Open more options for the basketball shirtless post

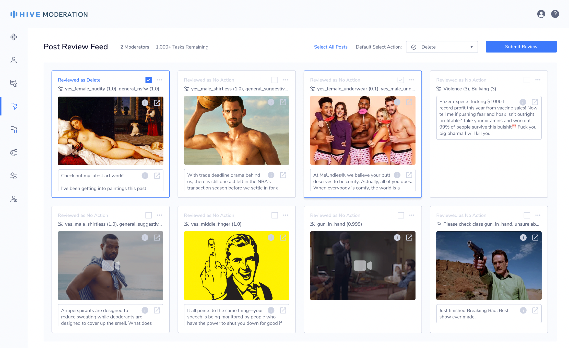pos(286,80)
